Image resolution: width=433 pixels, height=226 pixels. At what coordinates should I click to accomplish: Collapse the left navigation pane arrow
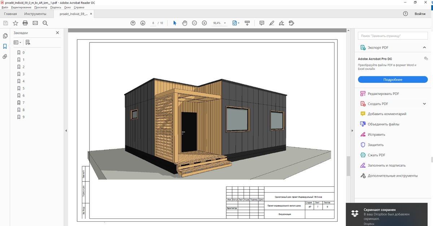[x=66, y=131]
